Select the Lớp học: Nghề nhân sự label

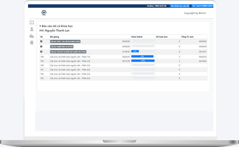point(62,47)
